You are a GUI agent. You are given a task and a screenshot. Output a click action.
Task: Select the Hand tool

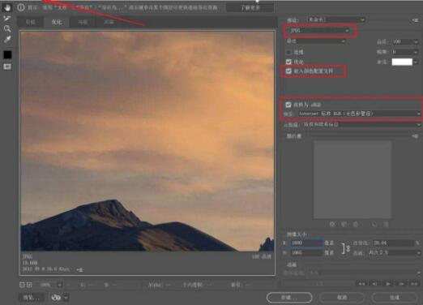[x=7, y=7]
